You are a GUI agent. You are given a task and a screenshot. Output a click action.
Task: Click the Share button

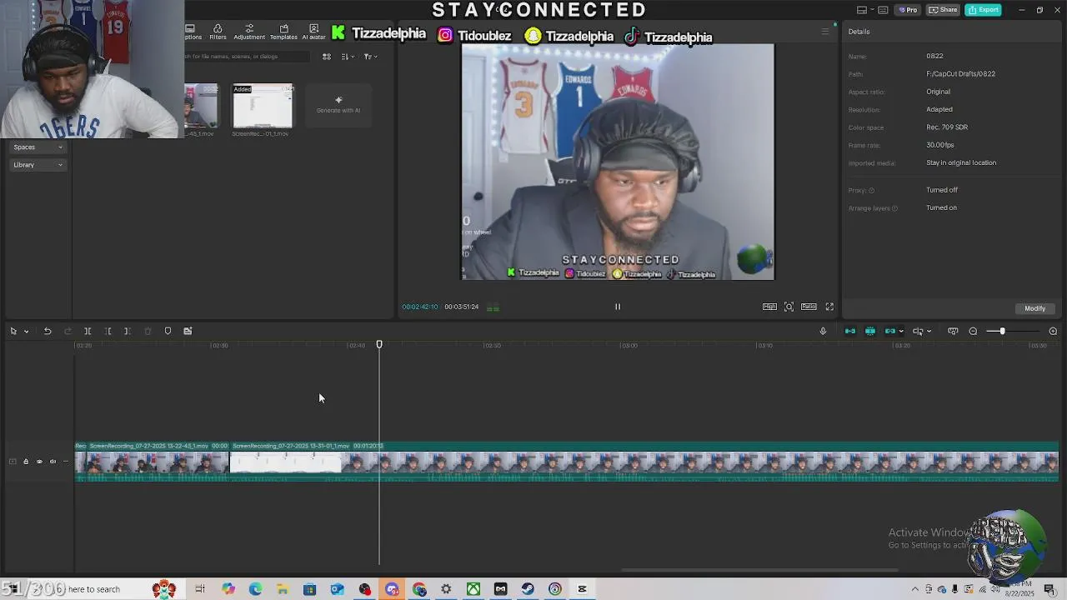tap(944, 10)
